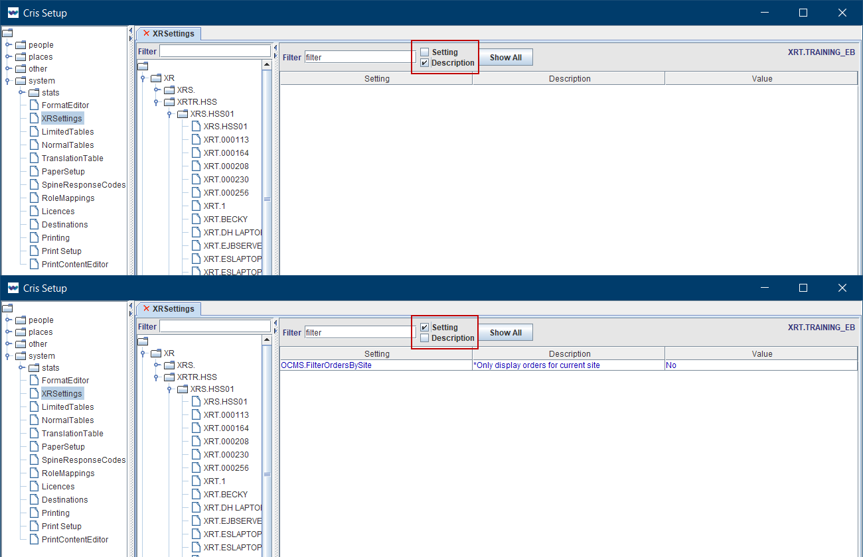The height and width of the screenshot is (557, 863).
Task: Click the places folder icon in upper window
Action: point(21,57)
